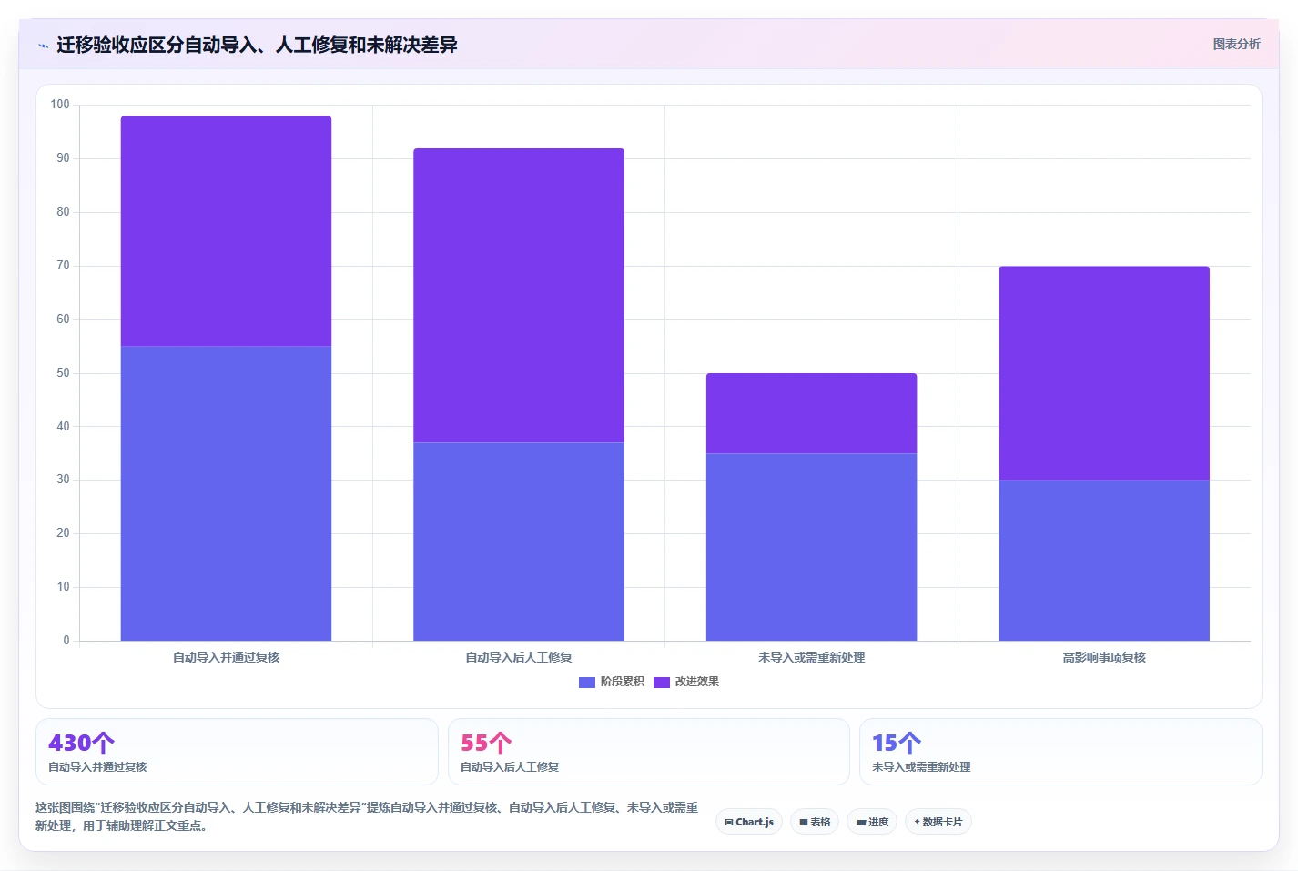Click the x-axis label 自动导入后人工修复

pos(519,657)
